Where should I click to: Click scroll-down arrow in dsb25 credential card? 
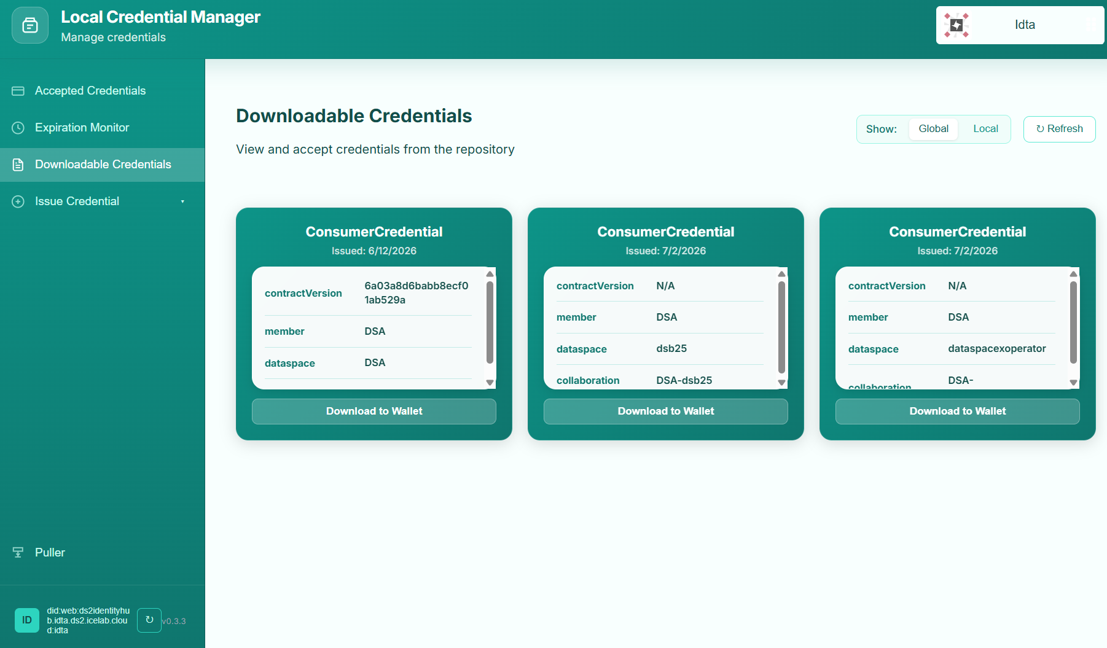coord(781,382)
